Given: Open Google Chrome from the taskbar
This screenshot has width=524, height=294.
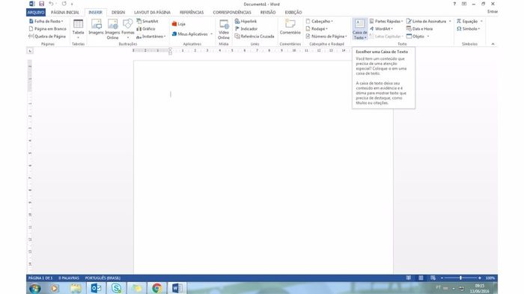Looking at the screenshot, I should [156, 288].
